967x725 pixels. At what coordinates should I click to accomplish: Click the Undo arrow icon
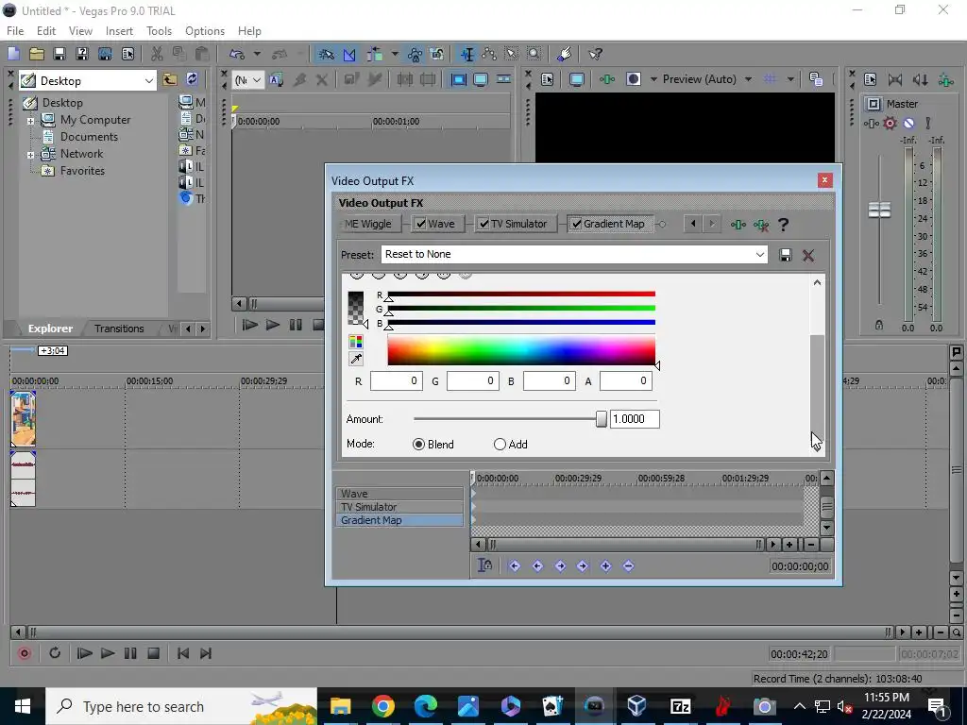pyautogui.click(x=237, y=54)
